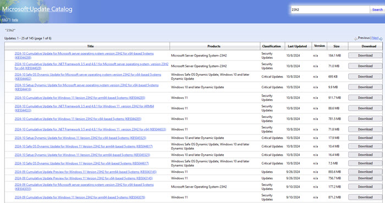The height and width of the screenshot is (203, 385).
Task: Open the help link in the header
Action: [15, 20]
